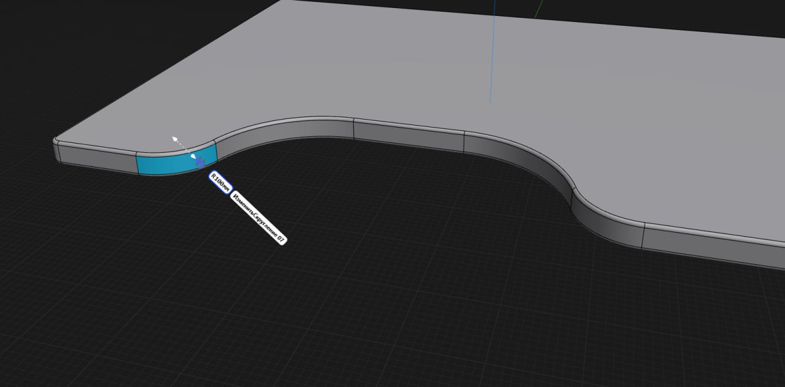Click the R100мм radius value label
The width and height of the screenshot is (785, 387).
click(220, 182)
